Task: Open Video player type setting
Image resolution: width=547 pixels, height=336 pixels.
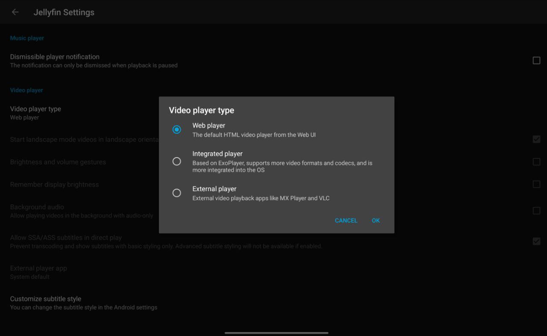Action: (x=35, y=113)
